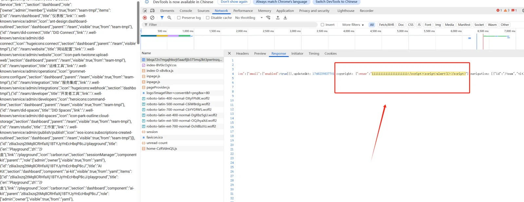This screenshot has height=202, width=524.
Task: Click the yellow warnings count icon
Action: (507, 10)
